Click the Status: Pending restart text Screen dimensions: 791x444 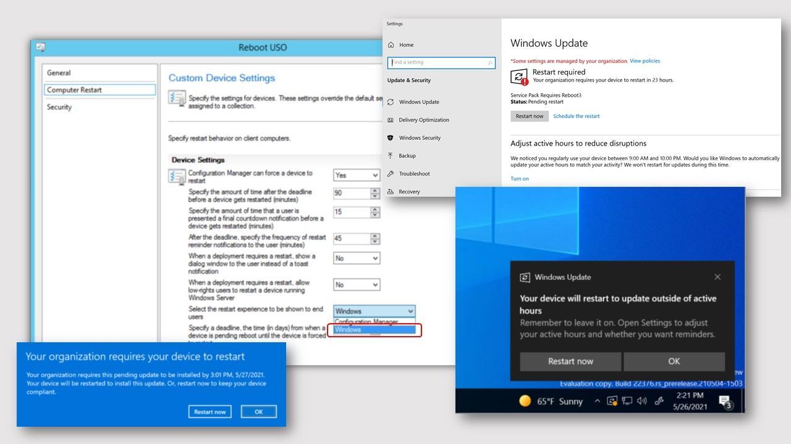tap(537, 102)
